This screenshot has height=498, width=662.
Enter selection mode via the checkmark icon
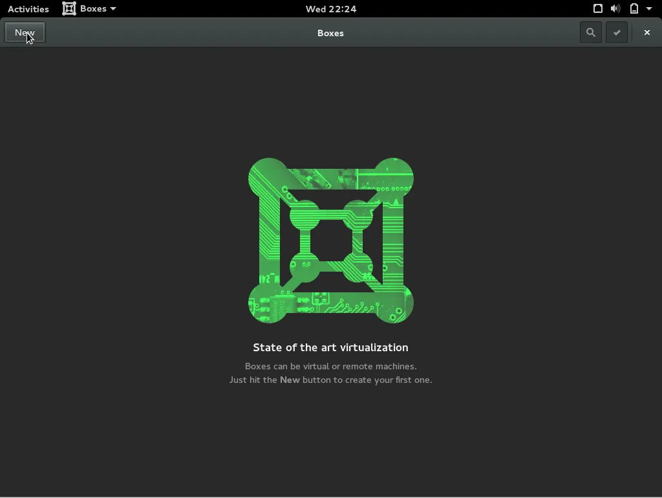pyautogui.click(x=617, y=32)
